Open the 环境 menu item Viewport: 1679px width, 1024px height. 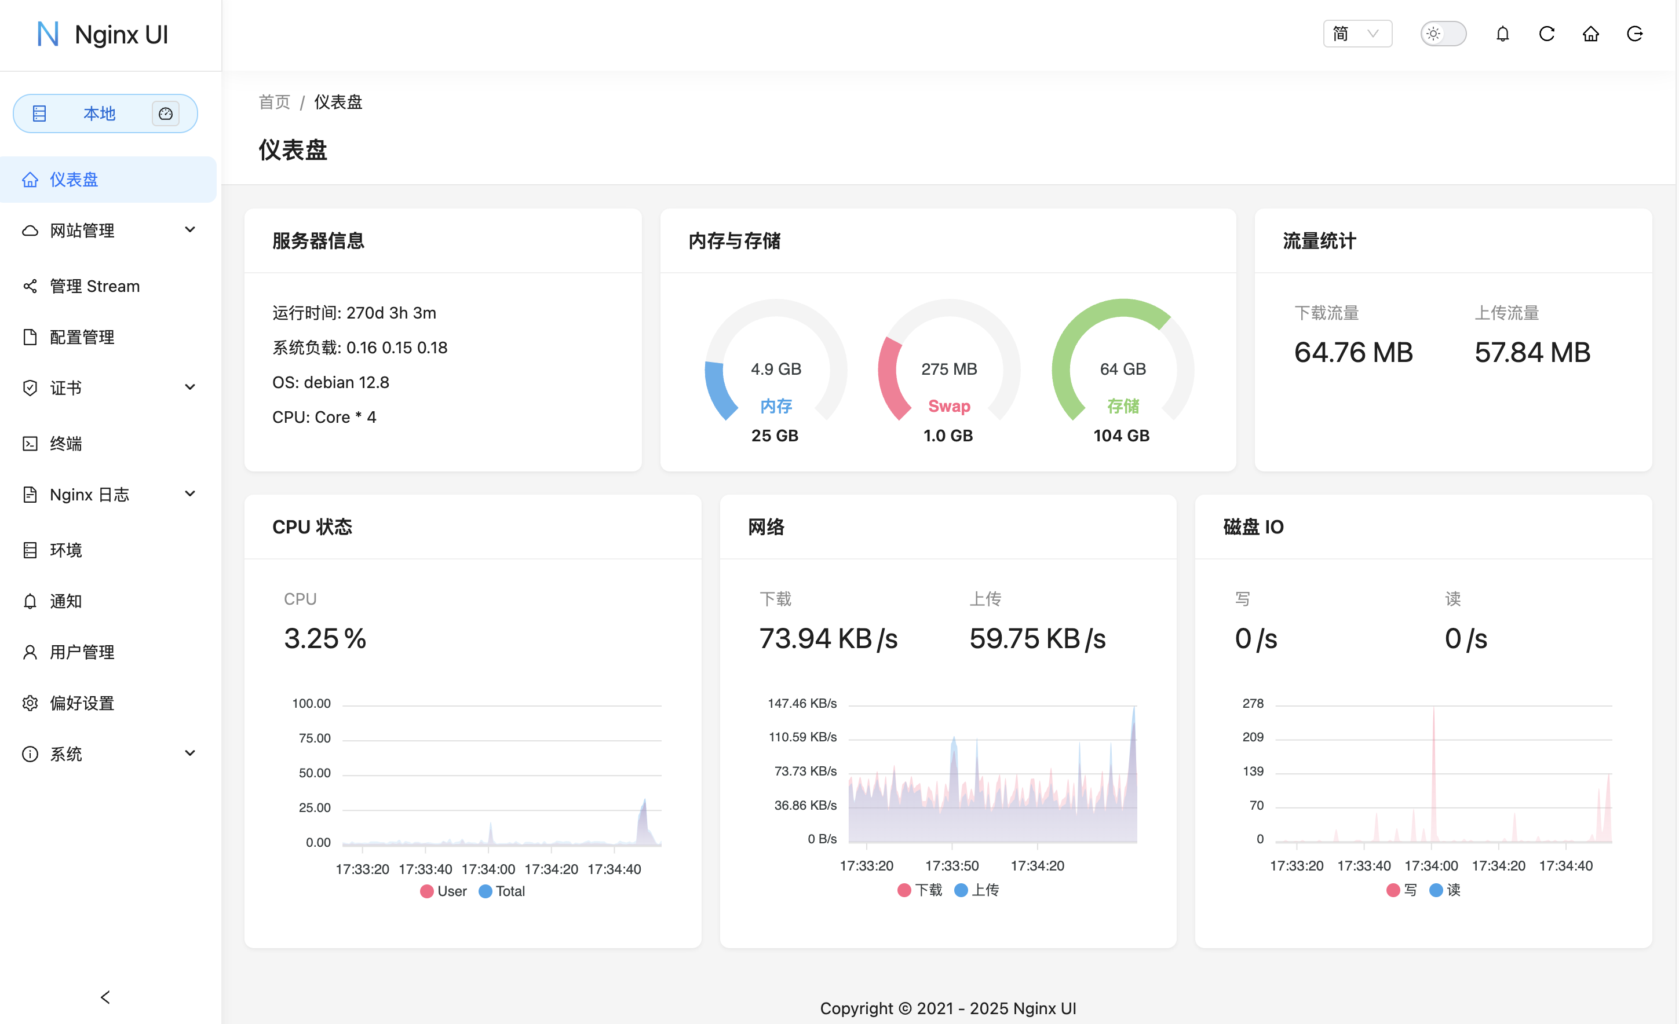click(x=108, y=550)
